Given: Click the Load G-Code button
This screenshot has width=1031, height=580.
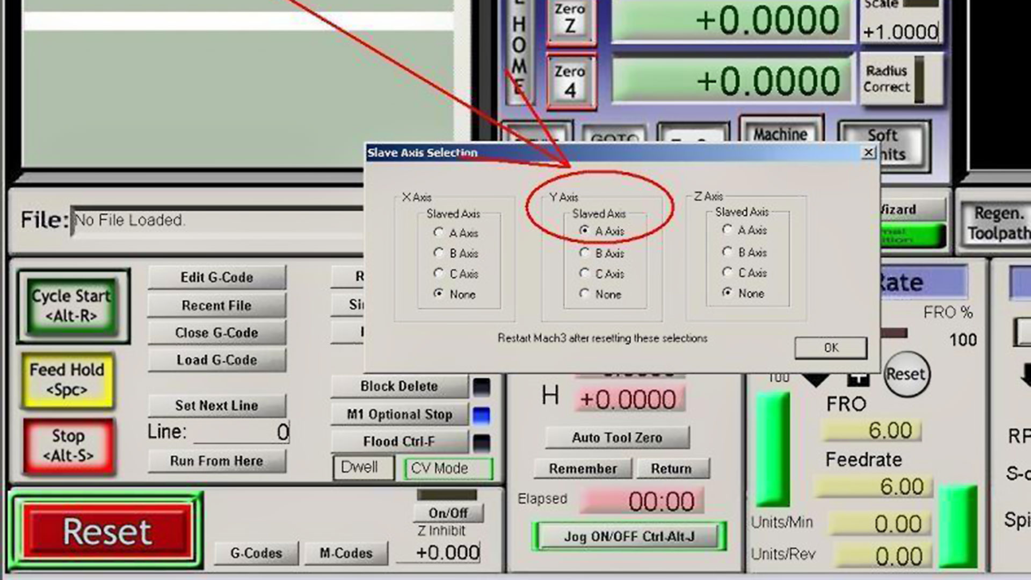Looking at the screenshot, I should coord(216,360).
